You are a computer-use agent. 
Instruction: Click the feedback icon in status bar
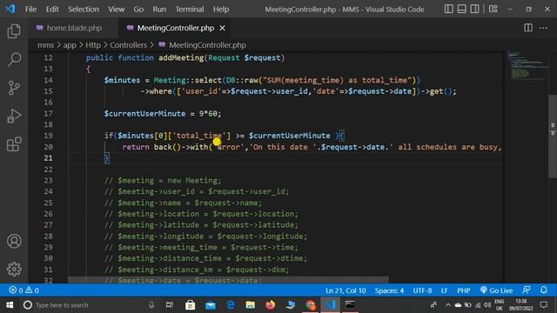pyautogui.click(x=527, y=290)
